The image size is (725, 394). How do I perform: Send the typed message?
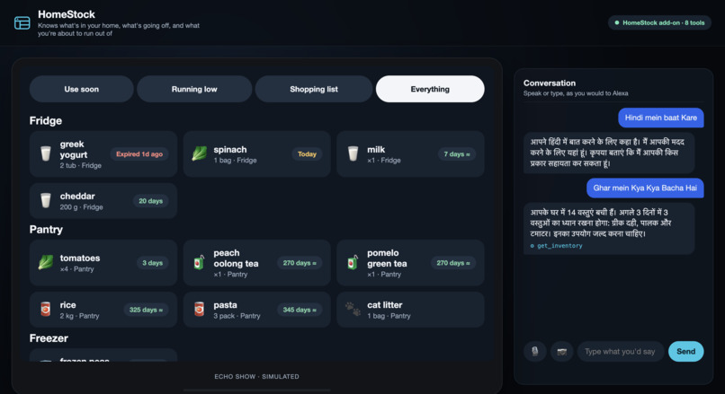(685, 352)
